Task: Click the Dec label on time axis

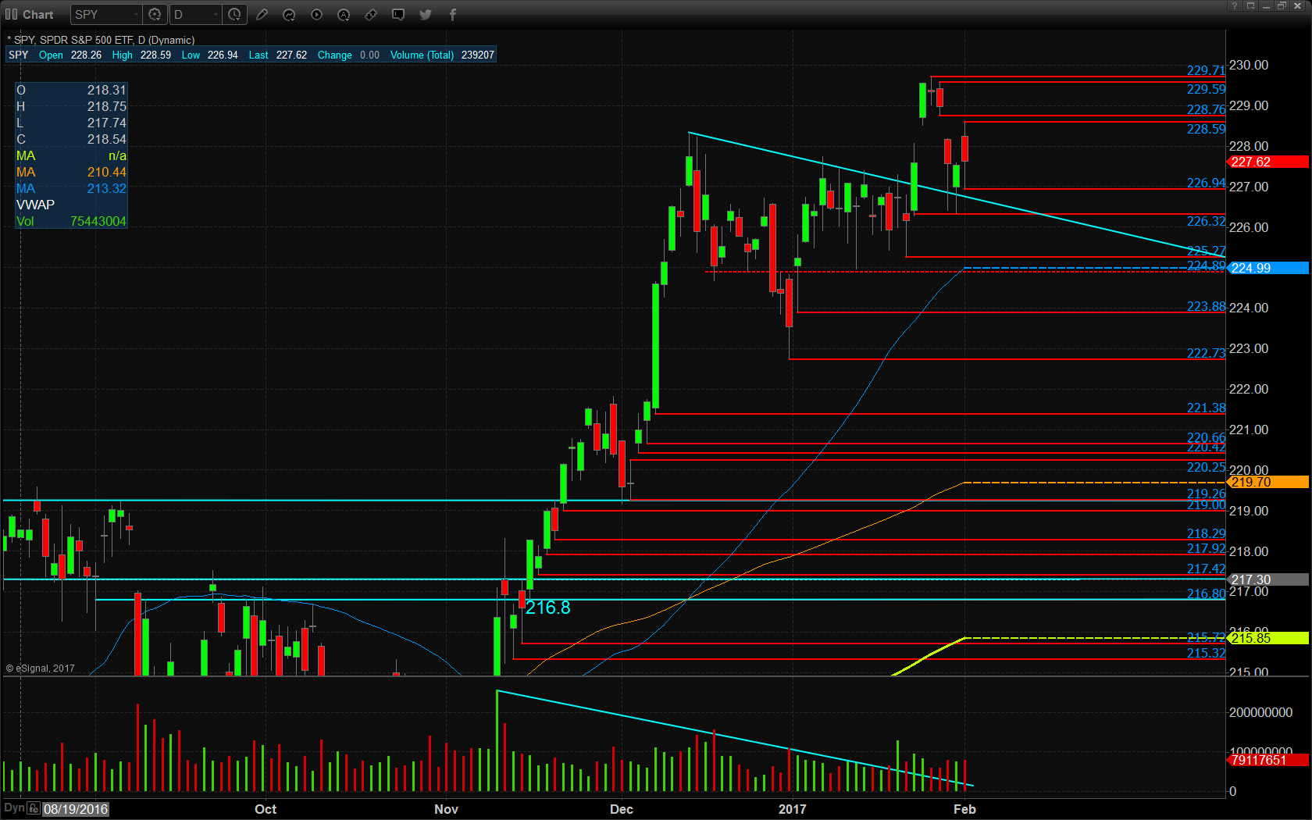Action: coord(622,809)
